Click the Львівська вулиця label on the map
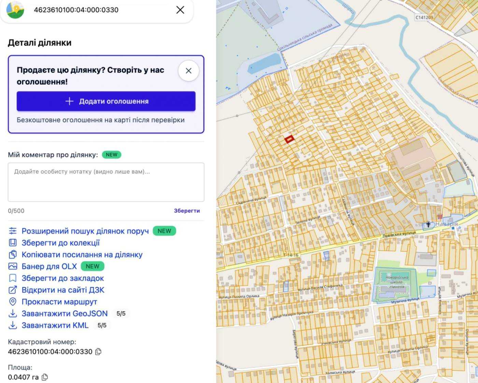Image resolution: width=478 pixels, height=383 pixels. 399,234
